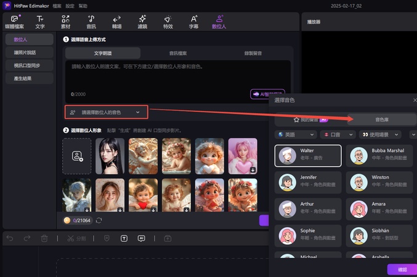Close the 選擇音色 voice panel
The image size is (417, 277).
coord(415,100)
